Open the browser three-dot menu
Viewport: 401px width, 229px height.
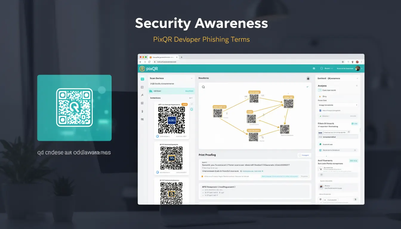click(362, 62)
